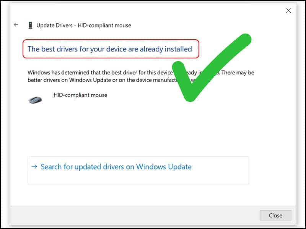Screen dimensions: 306x229
Task: Click the Close button to exit the wizard
Action: pyautogui.click(x=275, y=215)
